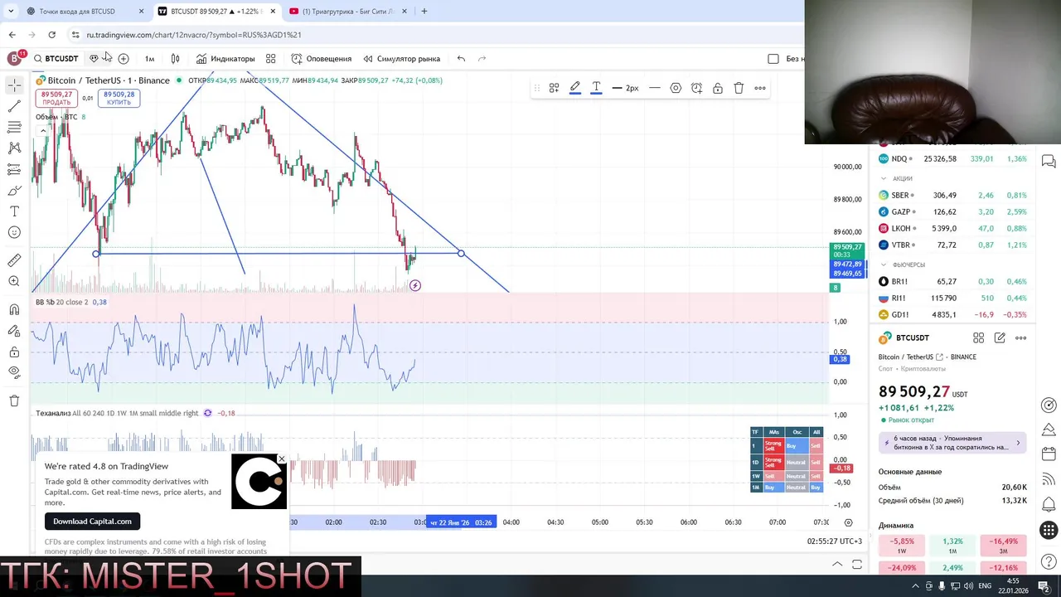The width and height of the screenshot is (1061, 597).
Task: Select VTBR in the watchlist
Action: pyautogui.click(x=952, y=245)
